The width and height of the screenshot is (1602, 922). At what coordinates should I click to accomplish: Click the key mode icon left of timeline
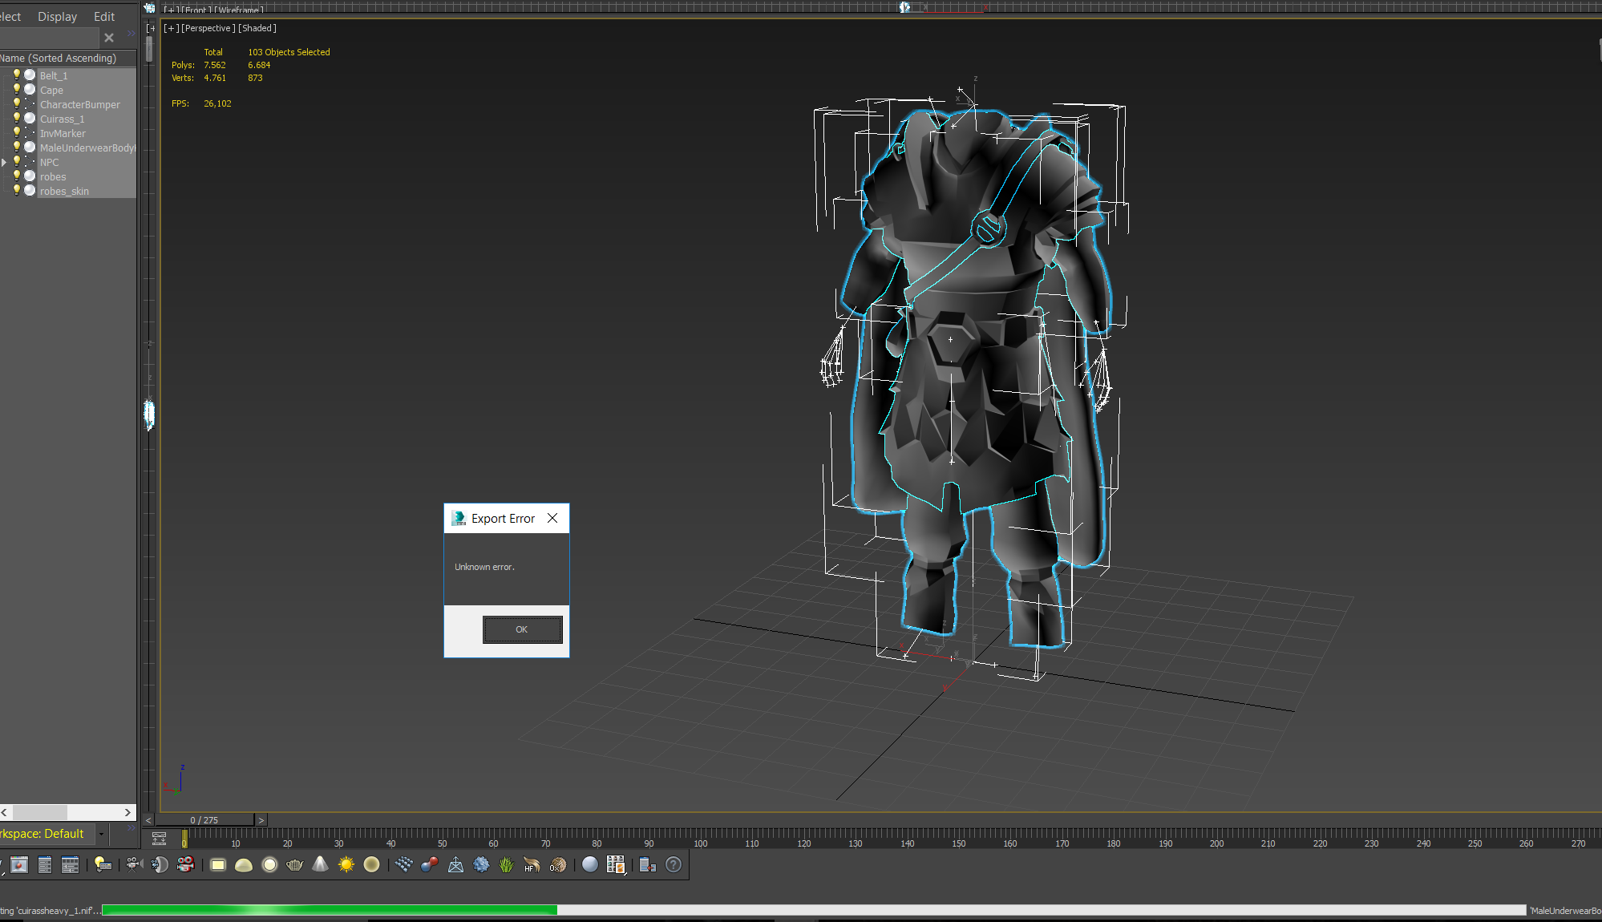[x=159, y=839]
